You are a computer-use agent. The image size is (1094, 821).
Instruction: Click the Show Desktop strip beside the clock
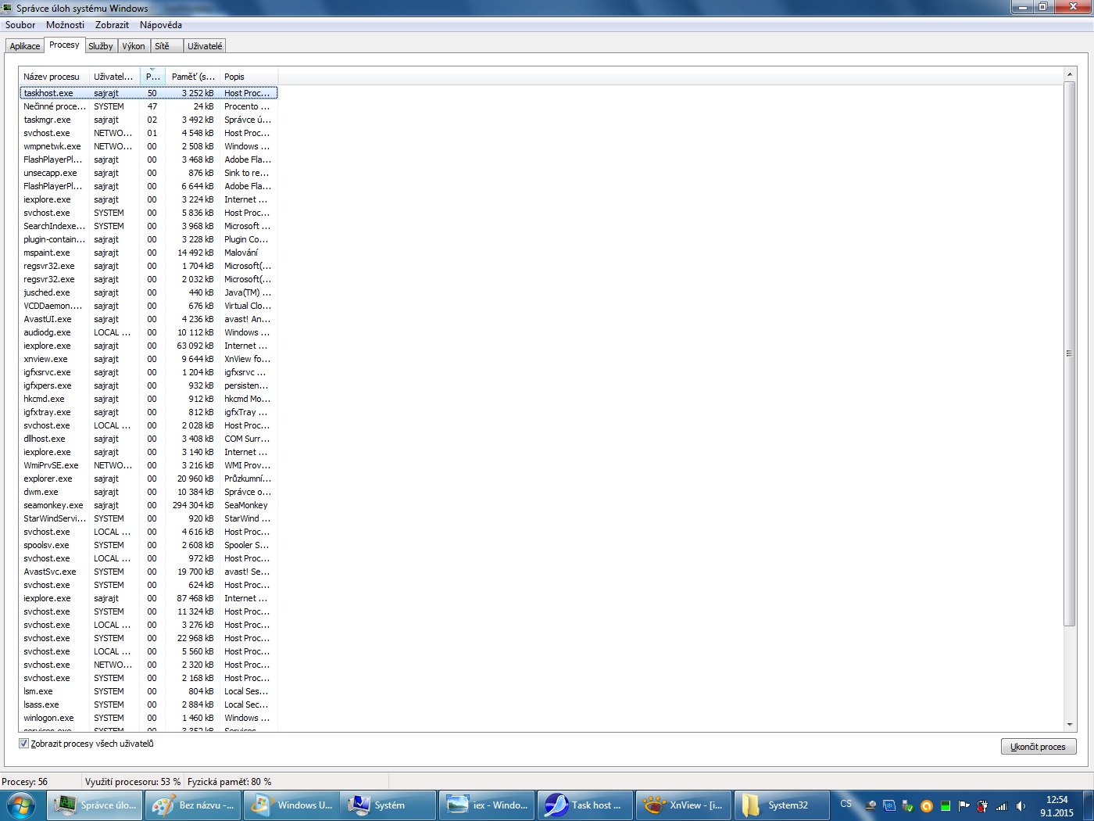point(1088,805)
